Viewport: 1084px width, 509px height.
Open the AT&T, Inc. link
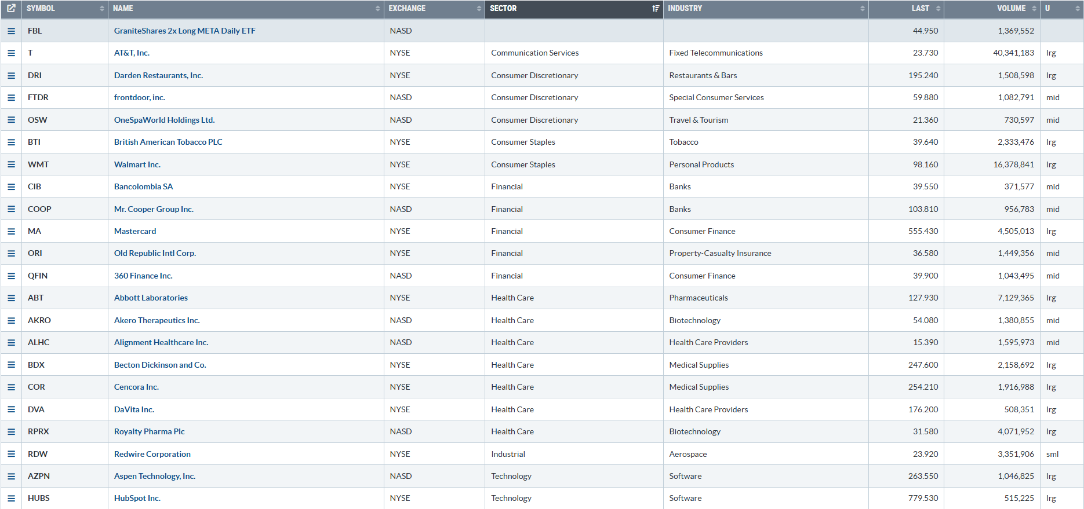[132, 53]
